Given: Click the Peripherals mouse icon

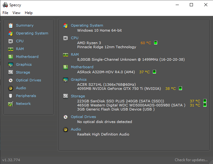Looking at the screenshot, I should 11,96.
